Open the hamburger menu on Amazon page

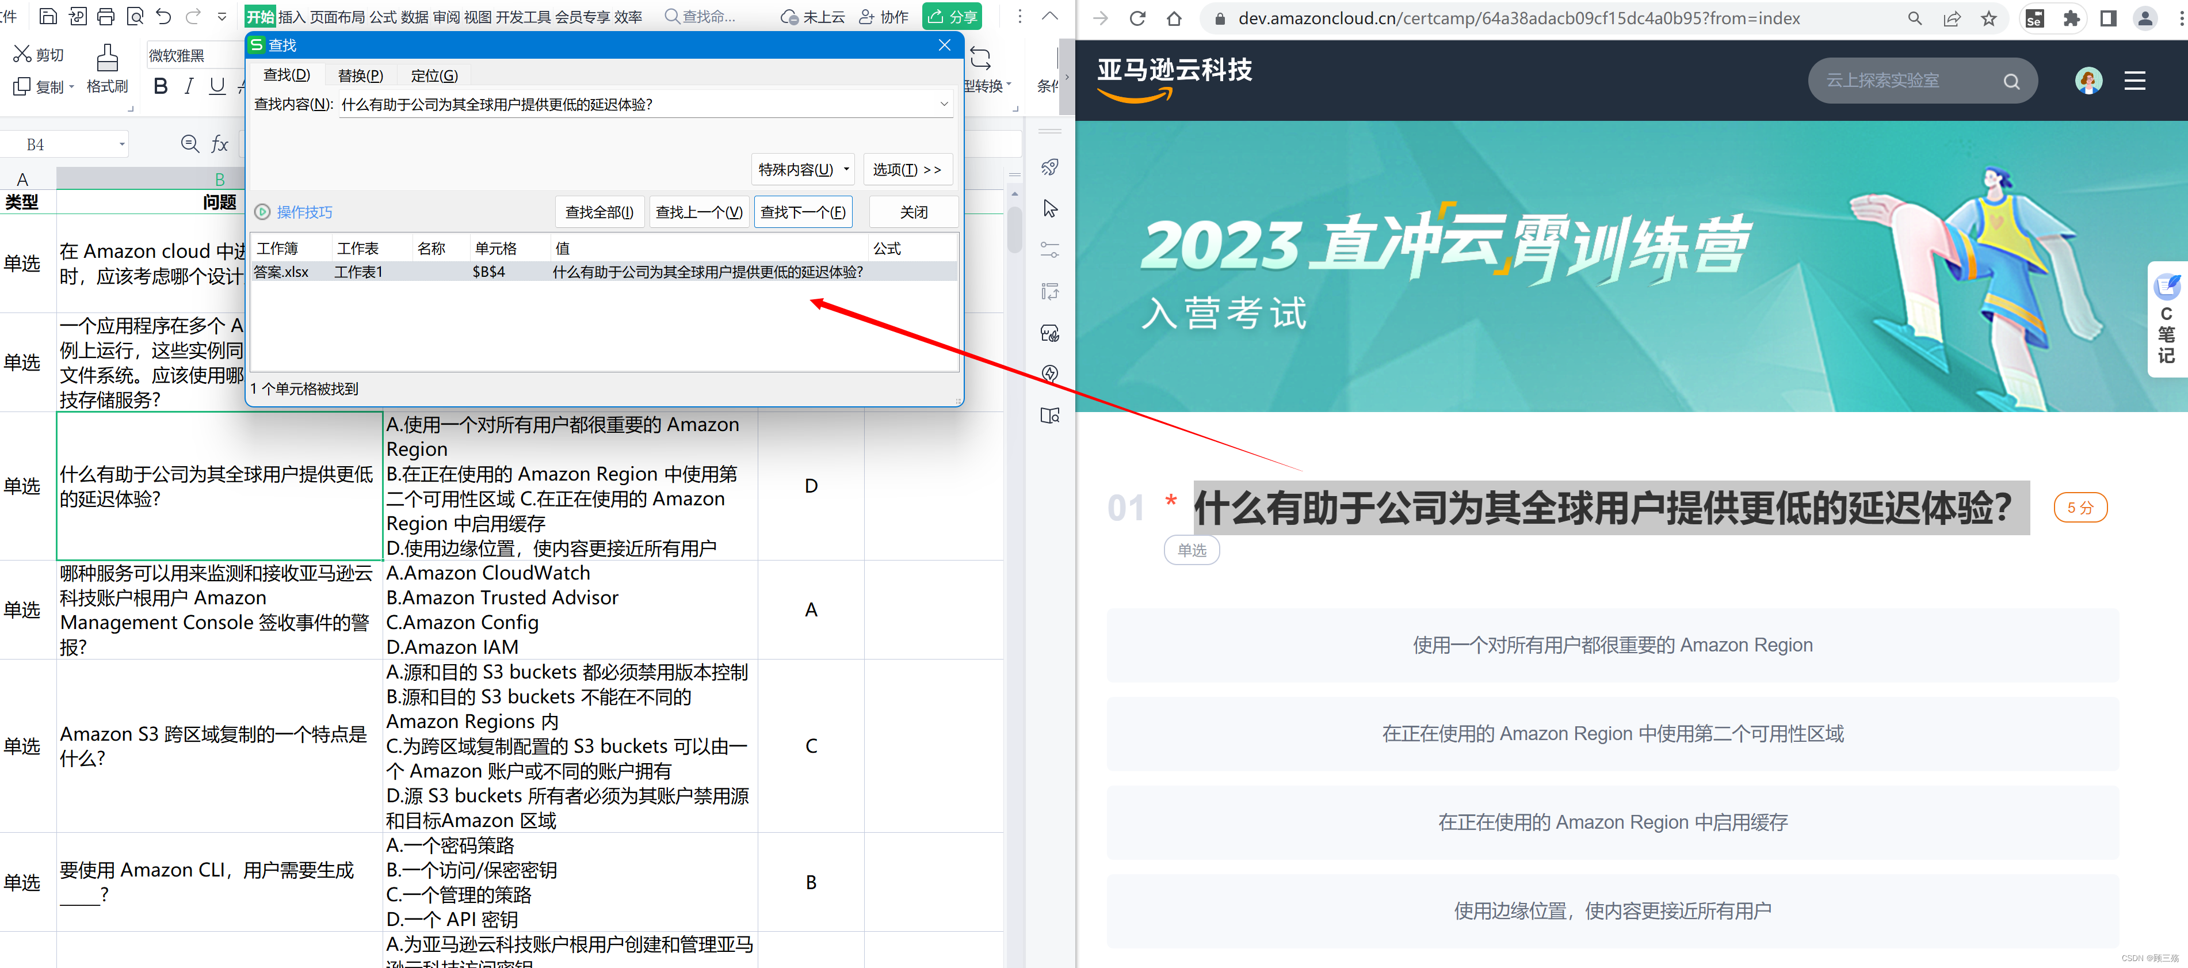tap(2134, 81)
